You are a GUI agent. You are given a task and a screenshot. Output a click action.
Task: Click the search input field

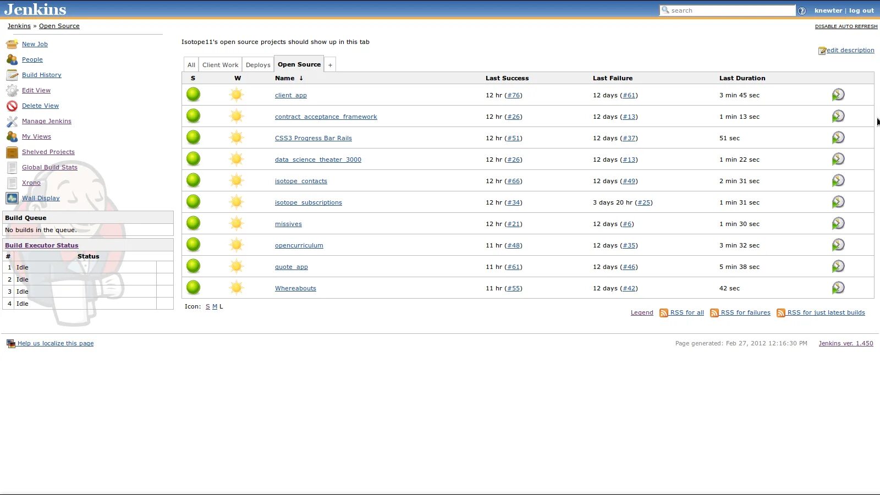pyautogui.click(x=728, y=10)
